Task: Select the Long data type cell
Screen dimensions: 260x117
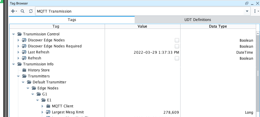Action: pyautogui.click(x=249, y=112)
